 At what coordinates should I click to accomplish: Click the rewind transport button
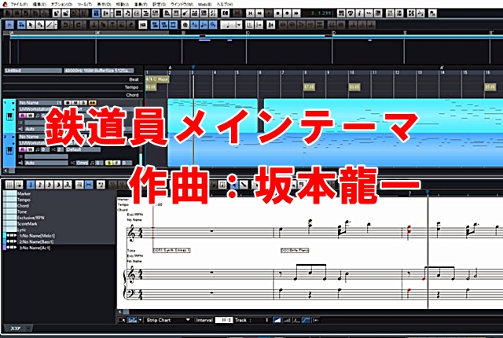click(259, 13)
